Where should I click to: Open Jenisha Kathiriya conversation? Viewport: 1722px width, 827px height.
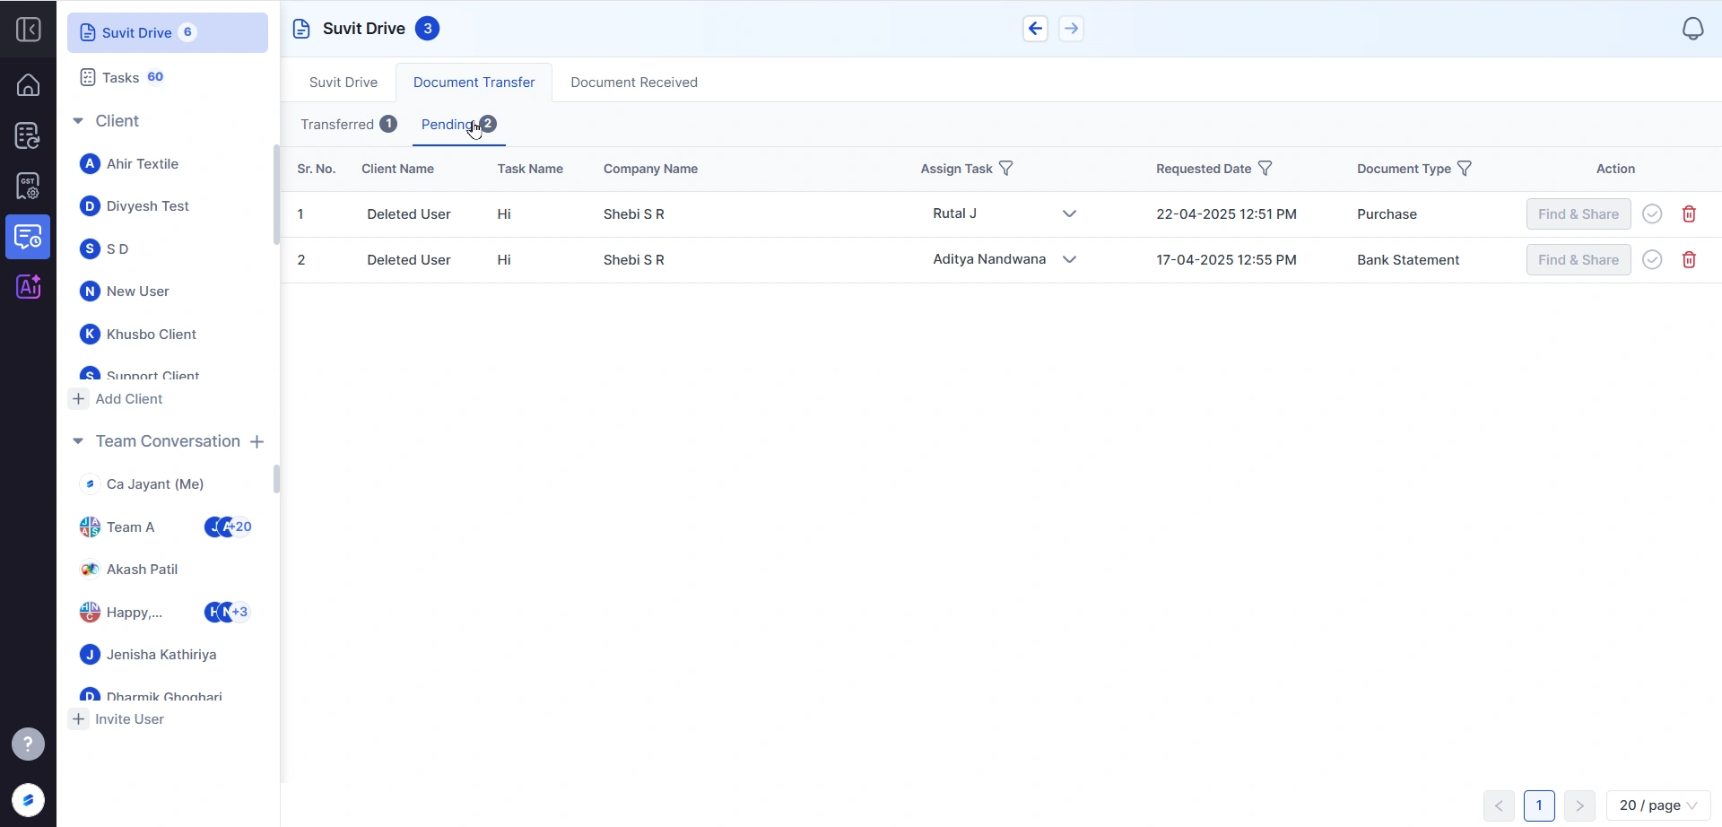coord(161,655)
